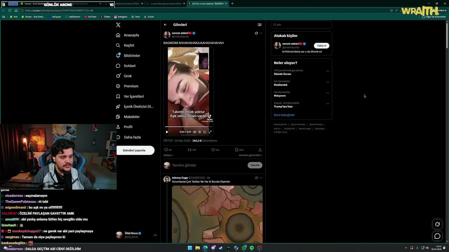Click Grok icon on Johnny Cage's reply
Screen dimensions: 449x252
point(256,178)
